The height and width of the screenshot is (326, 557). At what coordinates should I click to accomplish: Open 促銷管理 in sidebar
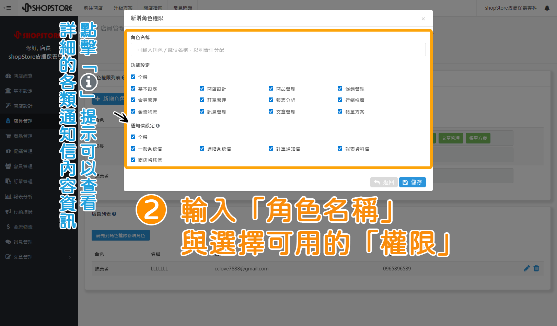click(x=23, y=151)
